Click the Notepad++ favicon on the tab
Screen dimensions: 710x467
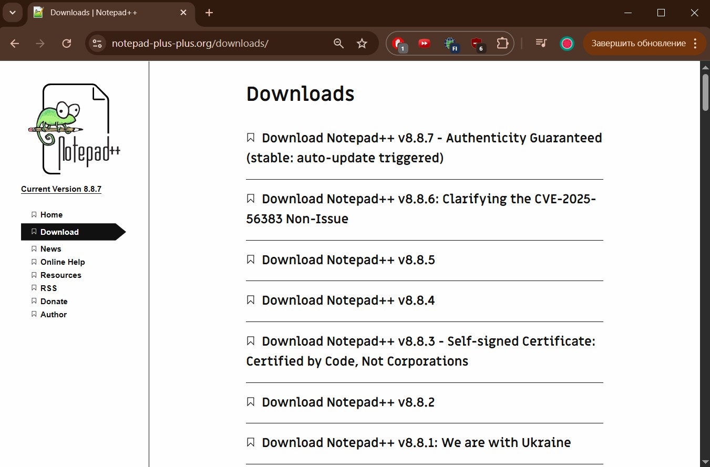[x=38, y=13]
